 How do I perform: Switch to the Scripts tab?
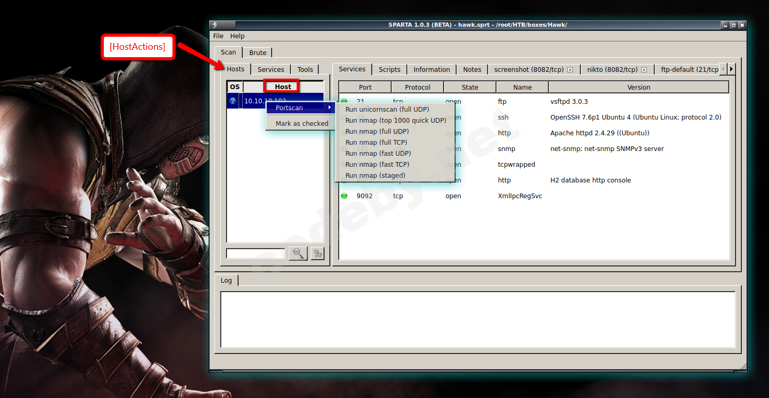coord(389,69)
